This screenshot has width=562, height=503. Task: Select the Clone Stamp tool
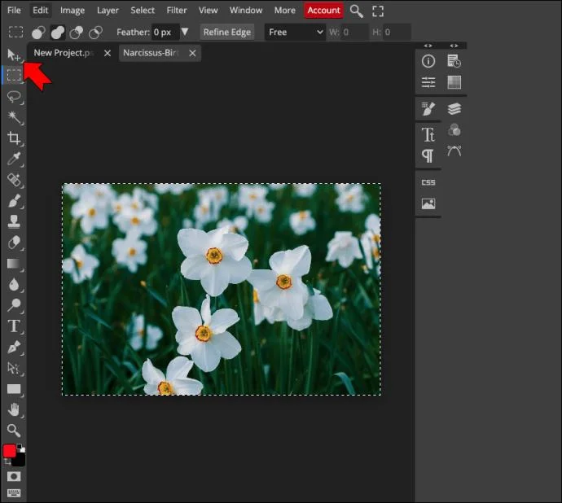(x=14, y=221)
